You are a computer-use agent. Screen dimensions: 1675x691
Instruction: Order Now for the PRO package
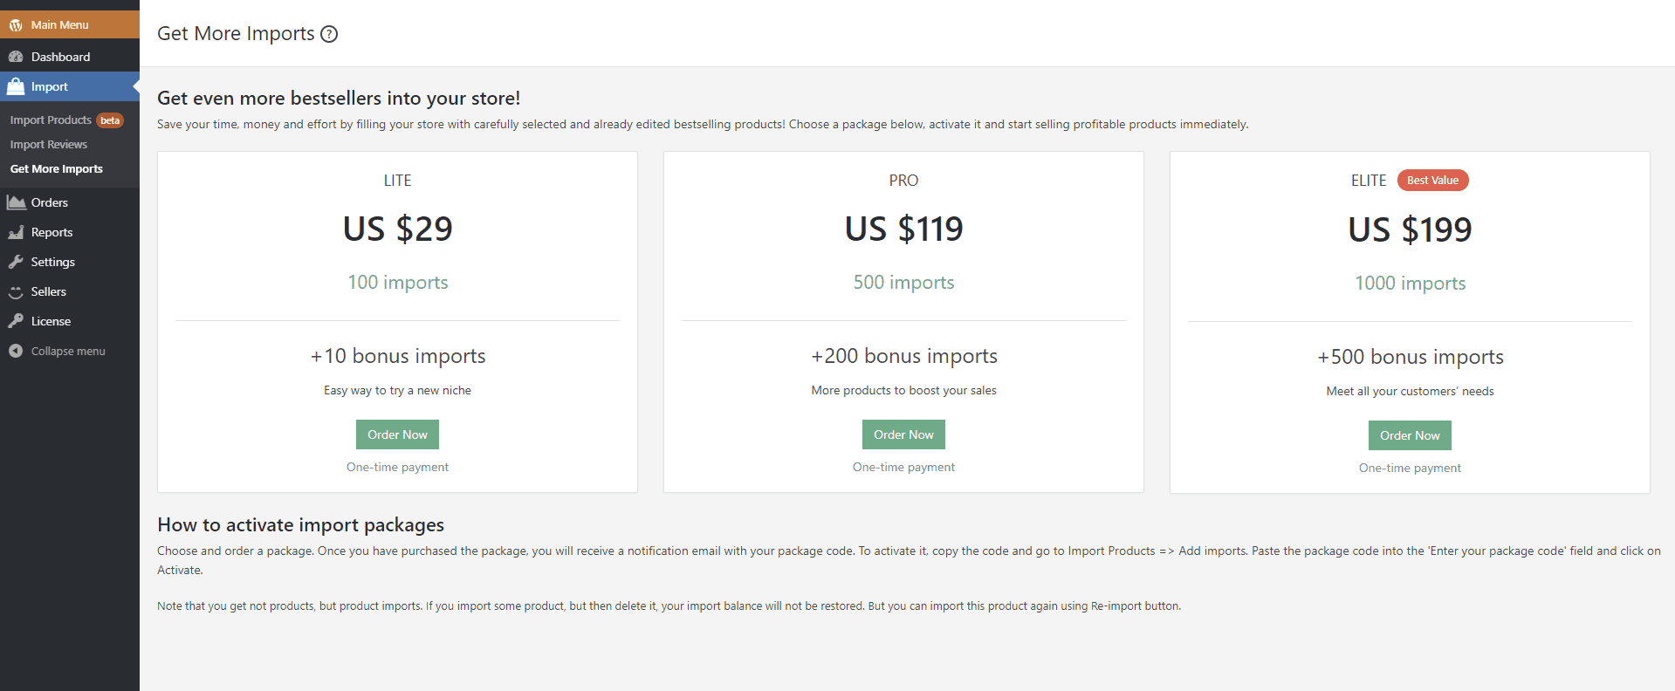tap(903, 434)
